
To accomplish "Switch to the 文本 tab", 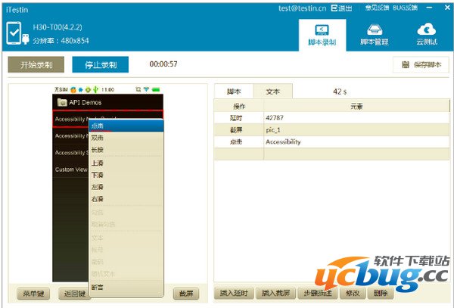I will tap(272, 91).
